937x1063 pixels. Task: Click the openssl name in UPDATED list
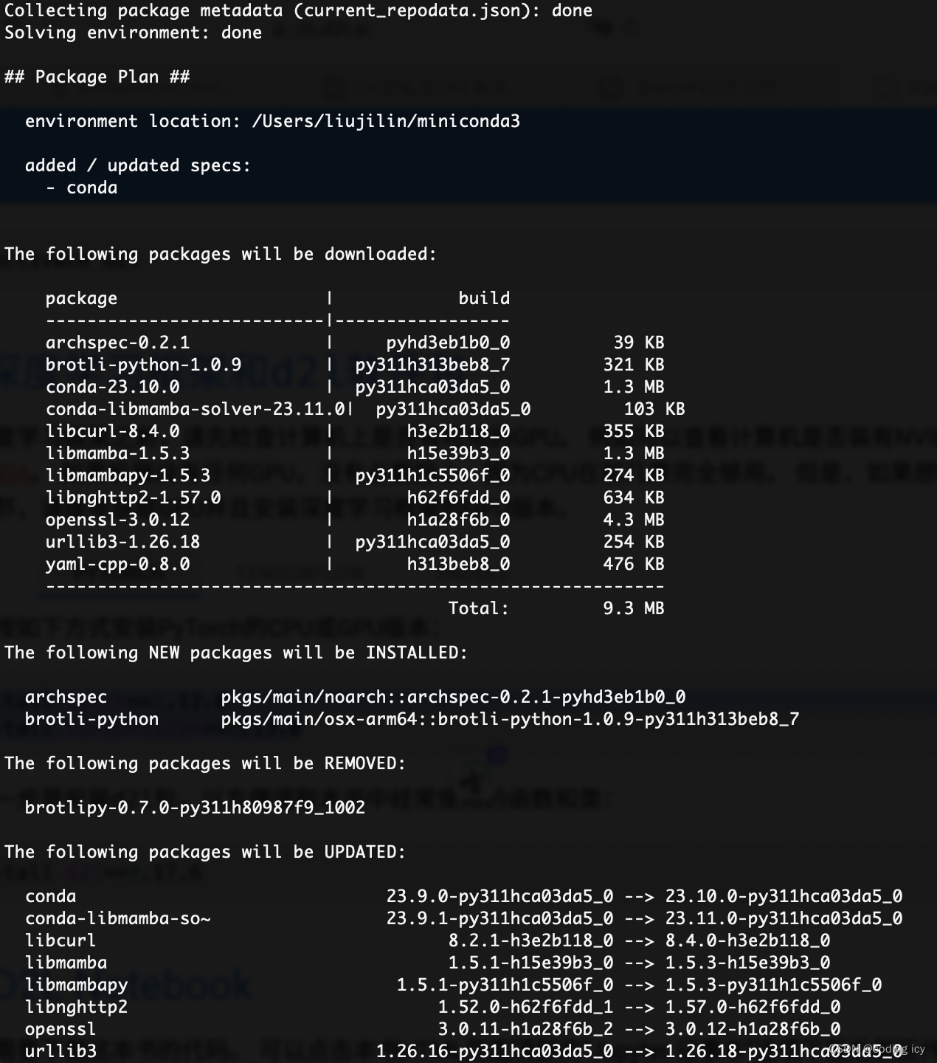pyautogui.click(x=60, y=1030)
